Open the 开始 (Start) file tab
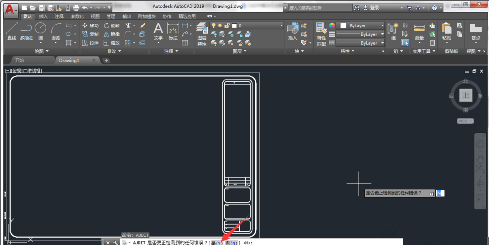Image resolution: width=489 pixels, height=245 pixels. [19, 60]
